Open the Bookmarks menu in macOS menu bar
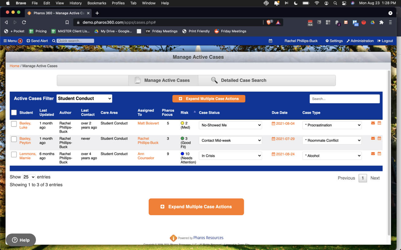 [x=97, y=3]
